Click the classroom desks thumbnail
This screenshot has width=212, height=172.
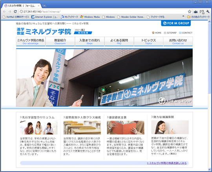pyautogui.click(x=82, y=128)
